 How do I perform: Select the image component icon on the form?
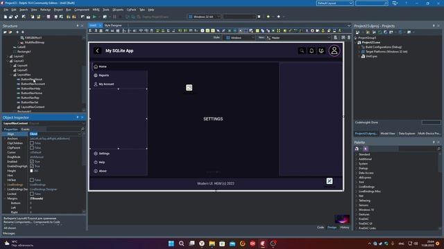[189, 88]
